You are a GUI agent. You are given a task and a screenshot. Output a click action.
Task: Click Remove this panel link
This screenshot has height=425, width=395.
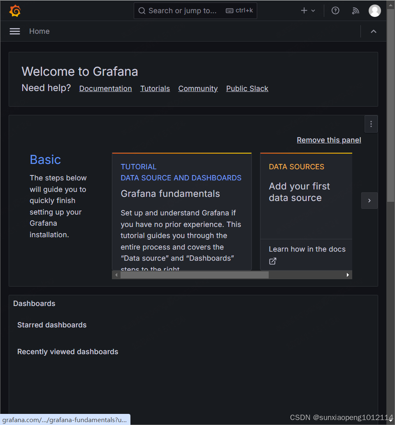329,140
